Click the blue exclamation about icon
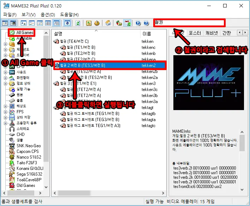This screenshot has width=250, height=206. click(x=138, y=23)
